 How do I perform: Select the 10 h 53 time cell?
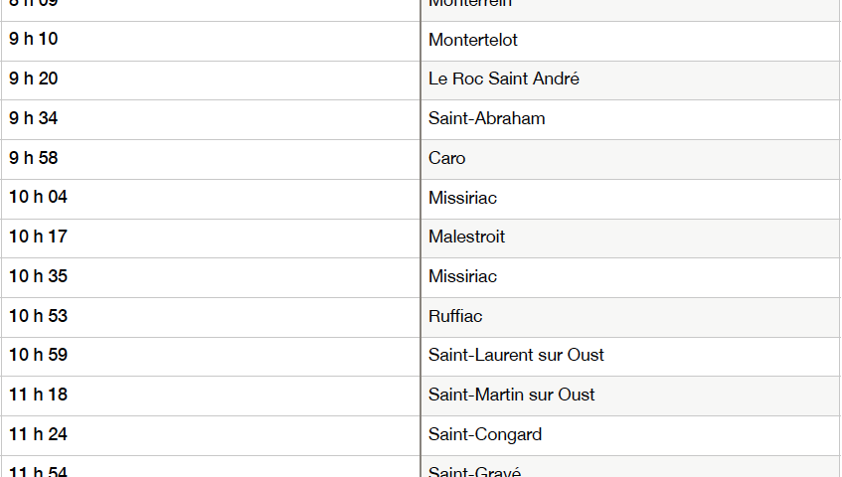(39, 316)
